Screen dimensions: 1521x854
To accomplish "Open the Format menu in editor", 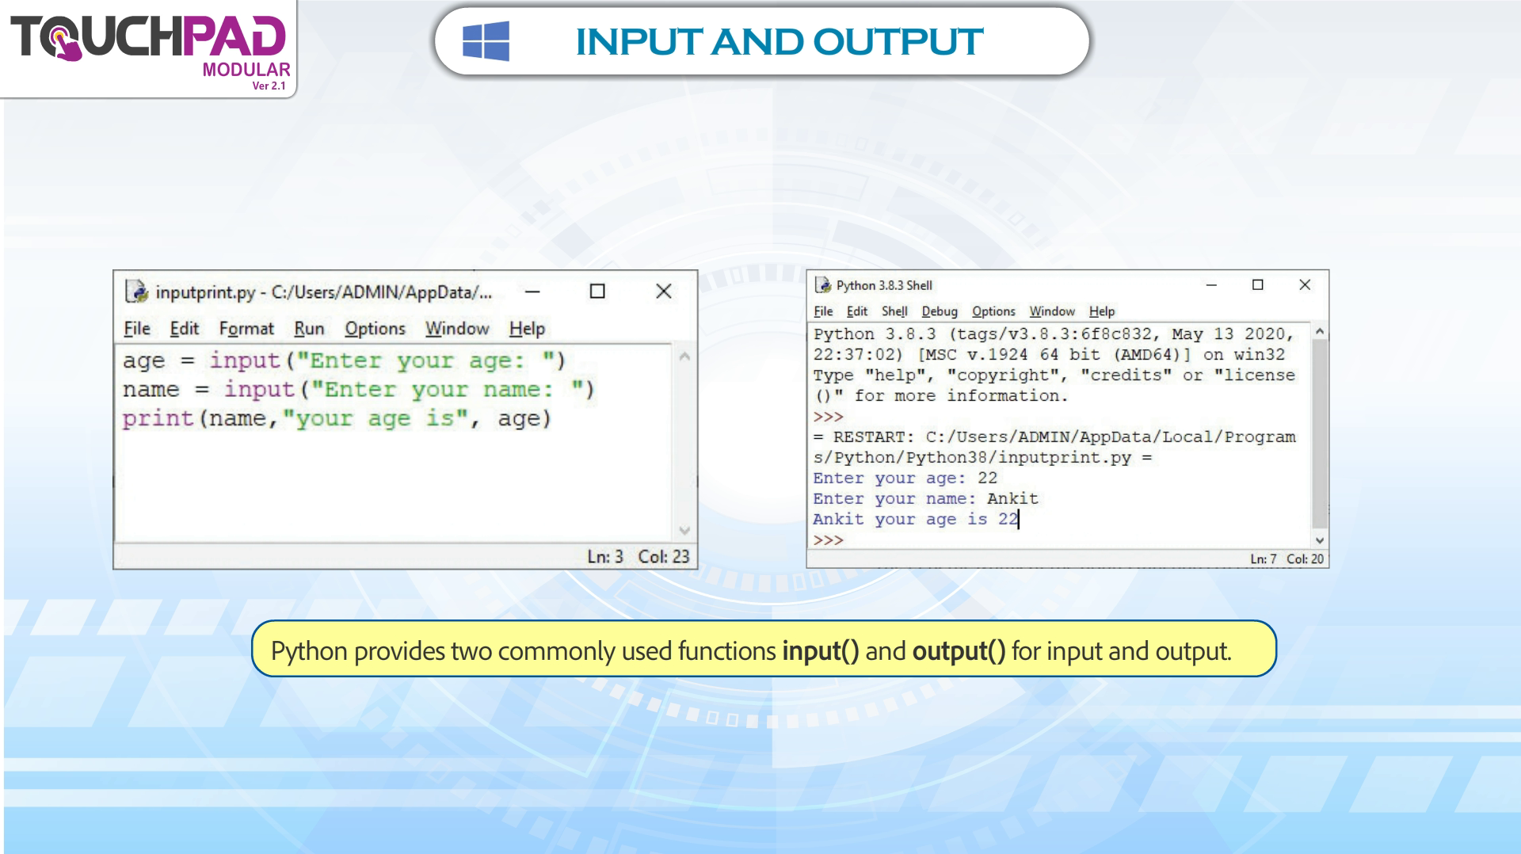I will [246, 329].
